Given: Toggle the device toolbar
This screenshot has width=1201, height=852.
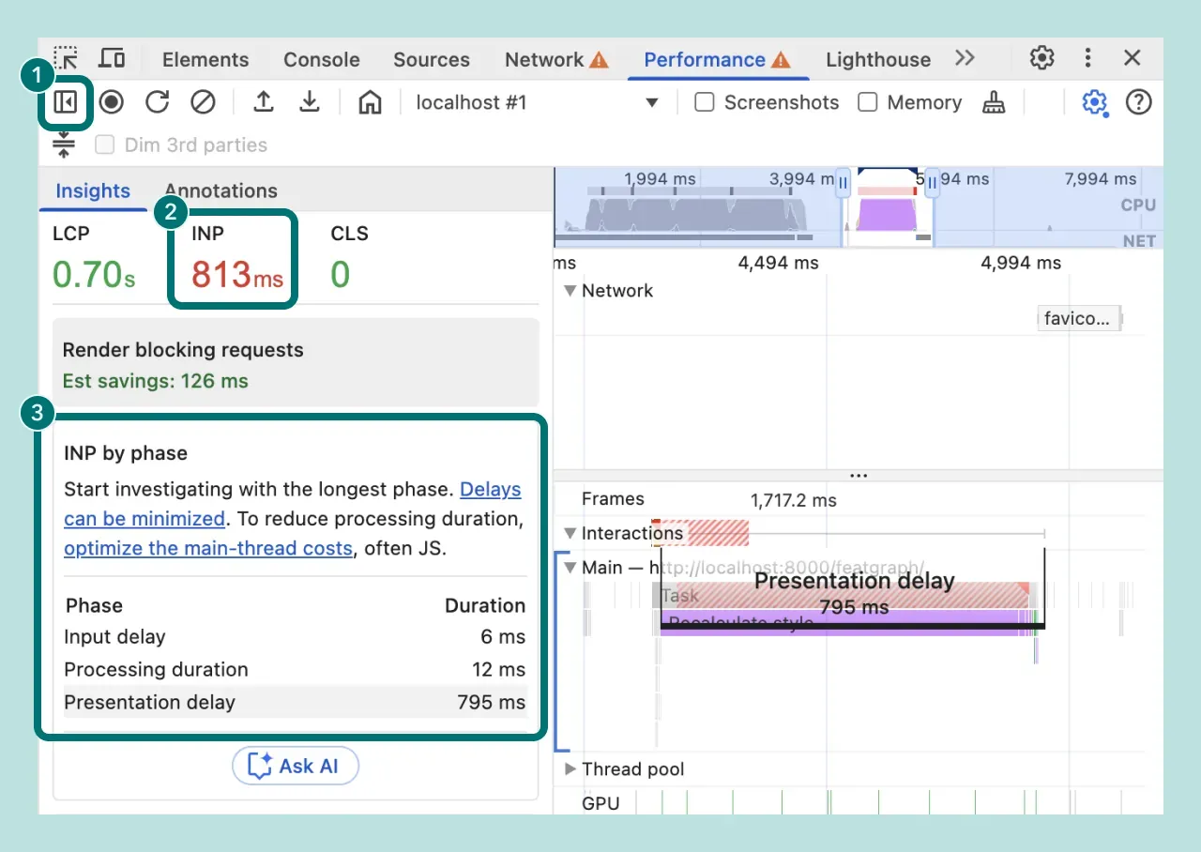Looking at the screenshot, I should [x=112, y=58].
